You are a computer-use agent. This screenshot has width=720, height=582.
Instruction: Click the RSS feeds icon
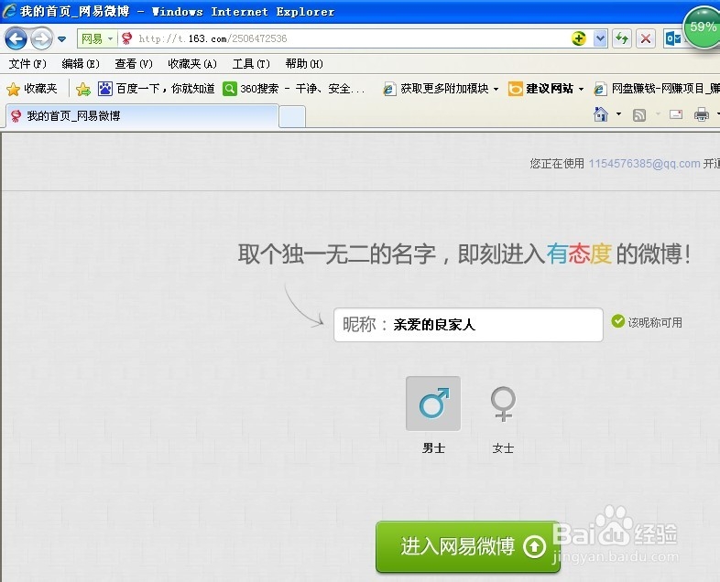click(639, 115)
